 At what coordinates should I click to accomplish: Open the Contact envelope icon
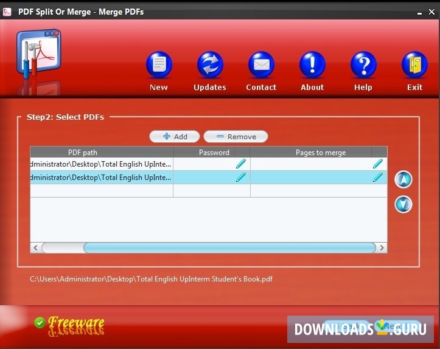[x=261, y=65]
